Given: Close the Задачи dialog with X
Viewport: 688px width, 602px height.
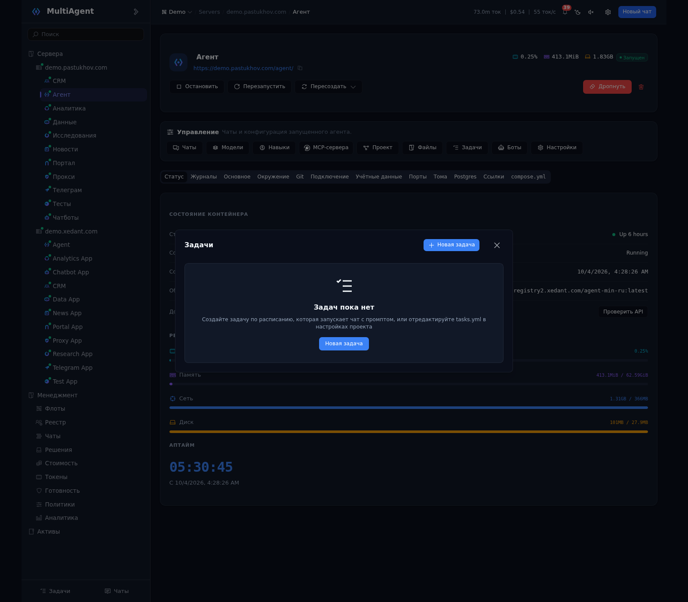Looking at the screenshot, I should pos(497,245).
